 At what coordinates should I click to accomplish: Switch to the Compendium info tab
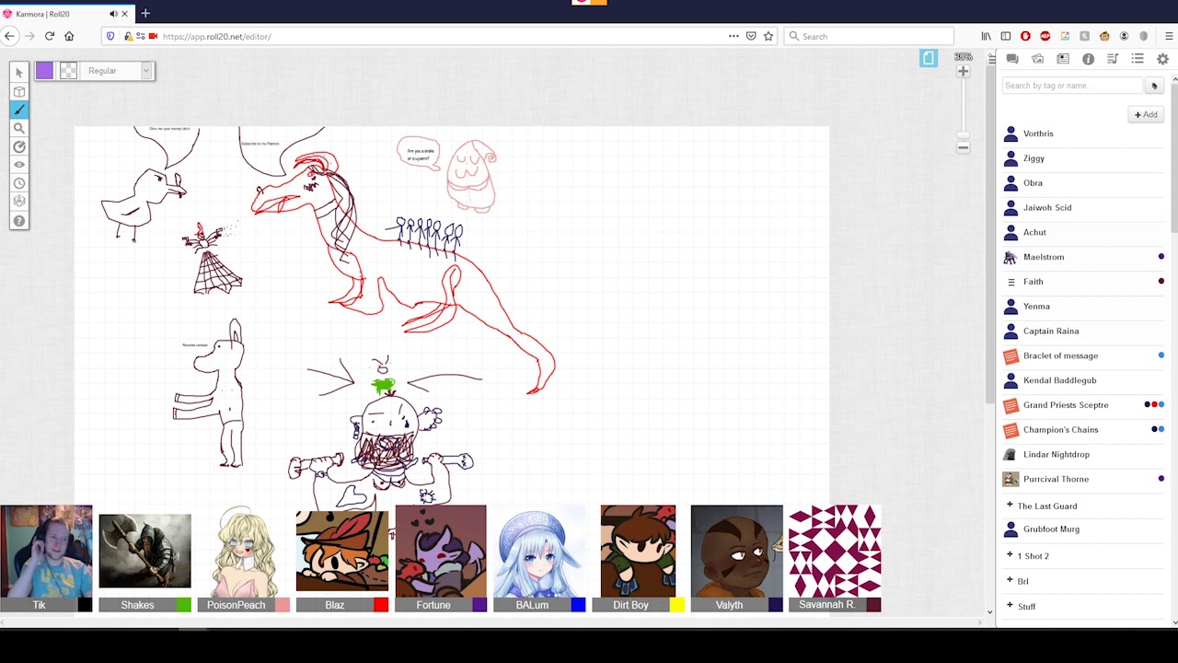click(1088, 59)
